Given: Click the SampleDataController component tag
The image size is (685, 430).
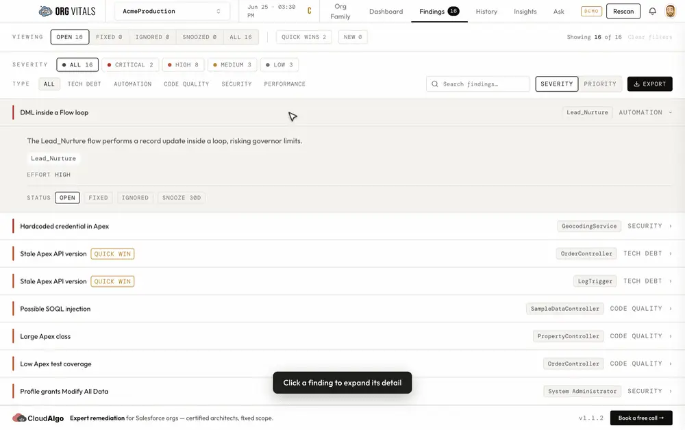Looking at the screenshot, I should pyautogui.click(x=564, y=309).
